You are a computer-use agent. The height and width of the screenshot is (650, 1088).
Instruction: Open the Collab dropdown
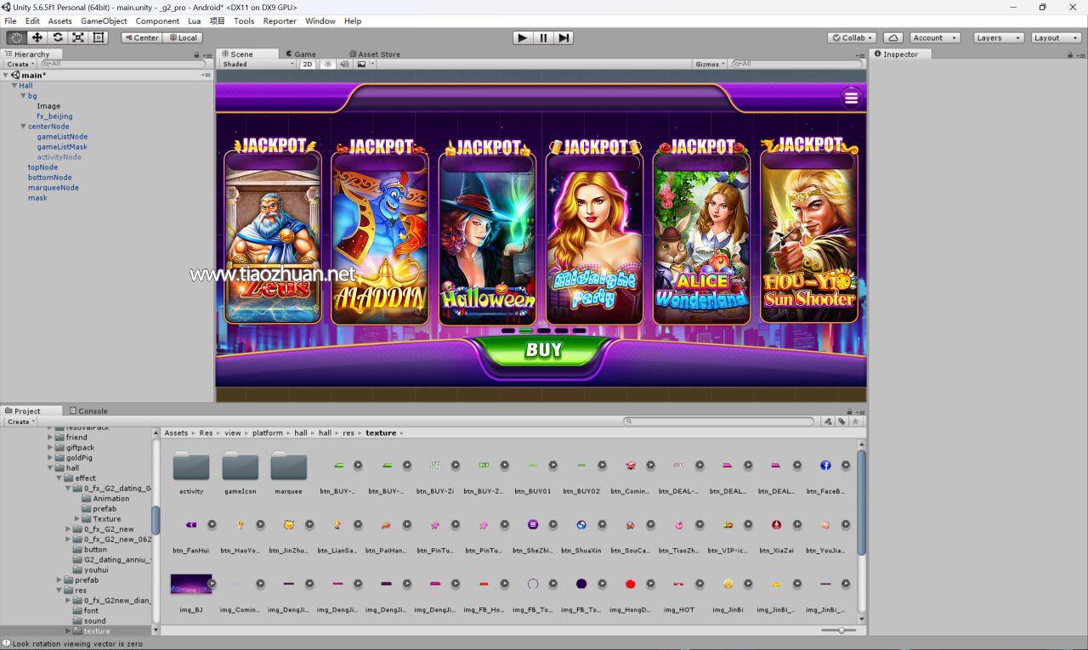click(x=852, y=37)
